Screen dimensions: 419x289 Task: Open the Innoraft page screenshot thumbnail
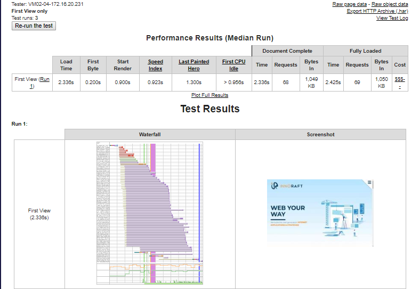(x=320, y=213)
